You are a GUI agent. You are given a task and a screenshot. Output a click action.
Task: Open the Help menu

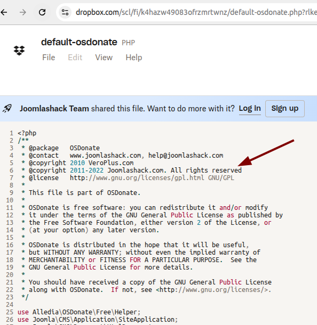click(134, 58)
